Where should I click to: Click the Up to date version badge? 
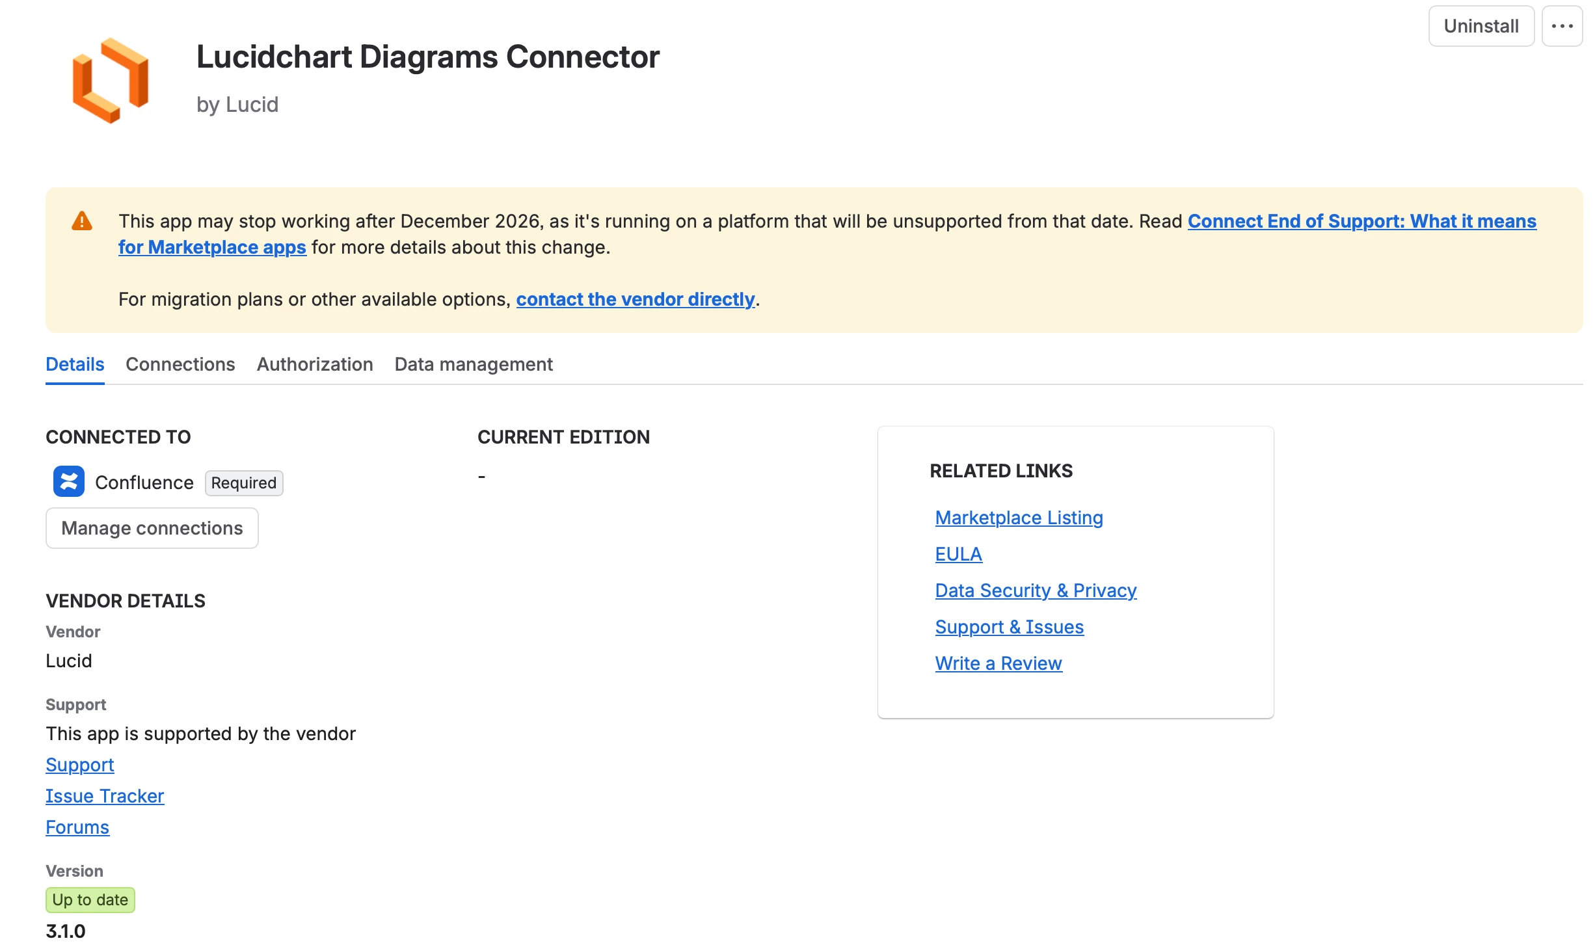click(x=90, y=900)
